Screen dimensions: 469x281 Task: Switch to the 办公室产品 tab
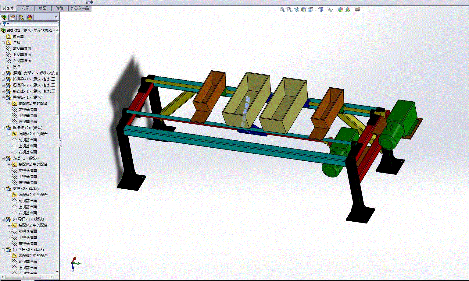tap(80, 8)
